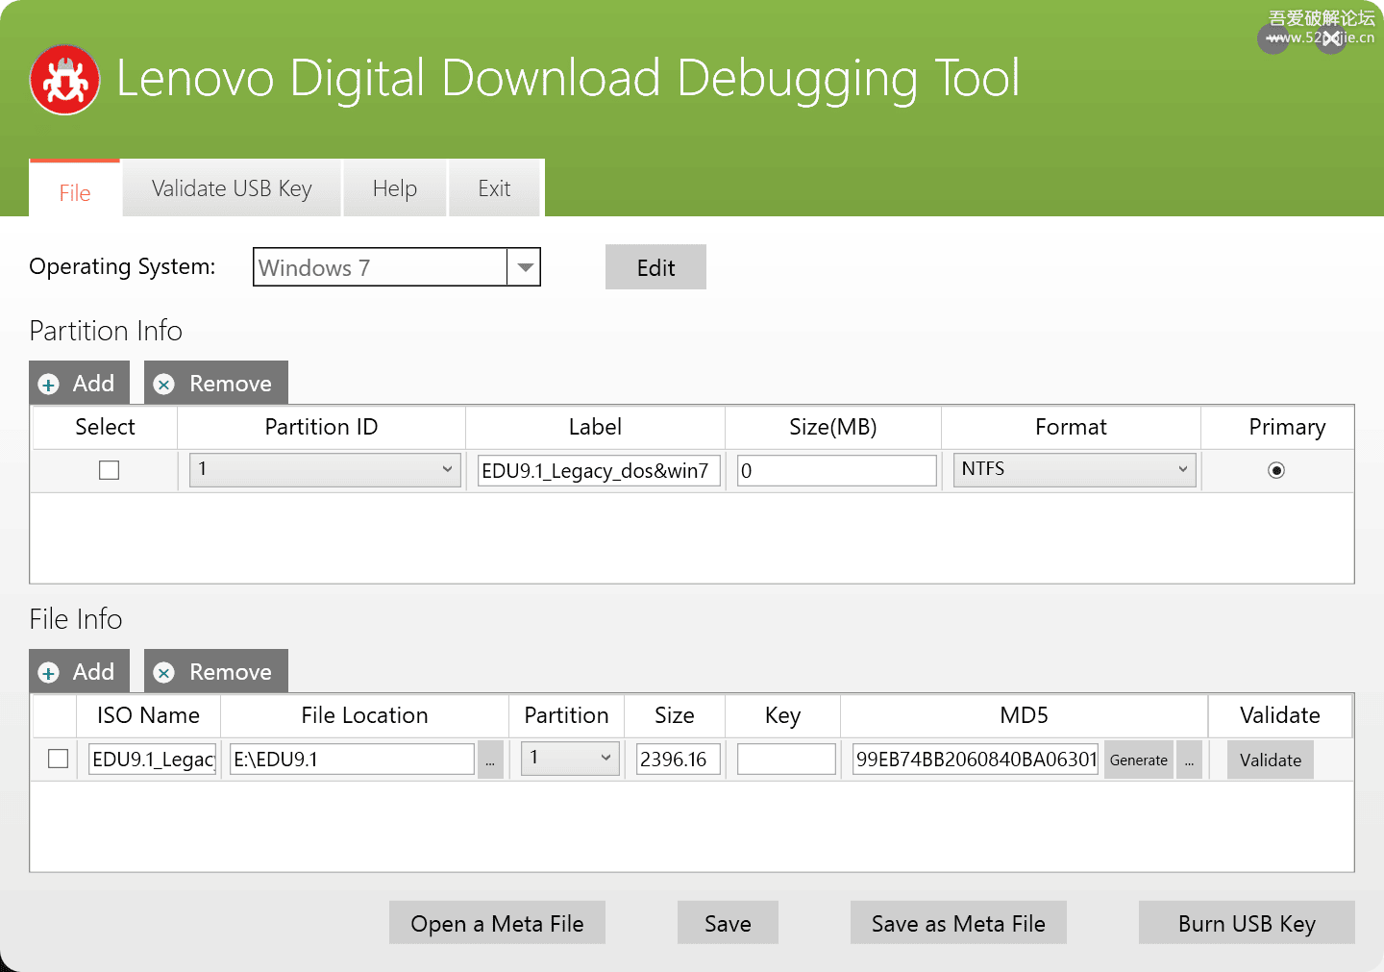Click the Size(MB) input field

[x=837, y=470]
